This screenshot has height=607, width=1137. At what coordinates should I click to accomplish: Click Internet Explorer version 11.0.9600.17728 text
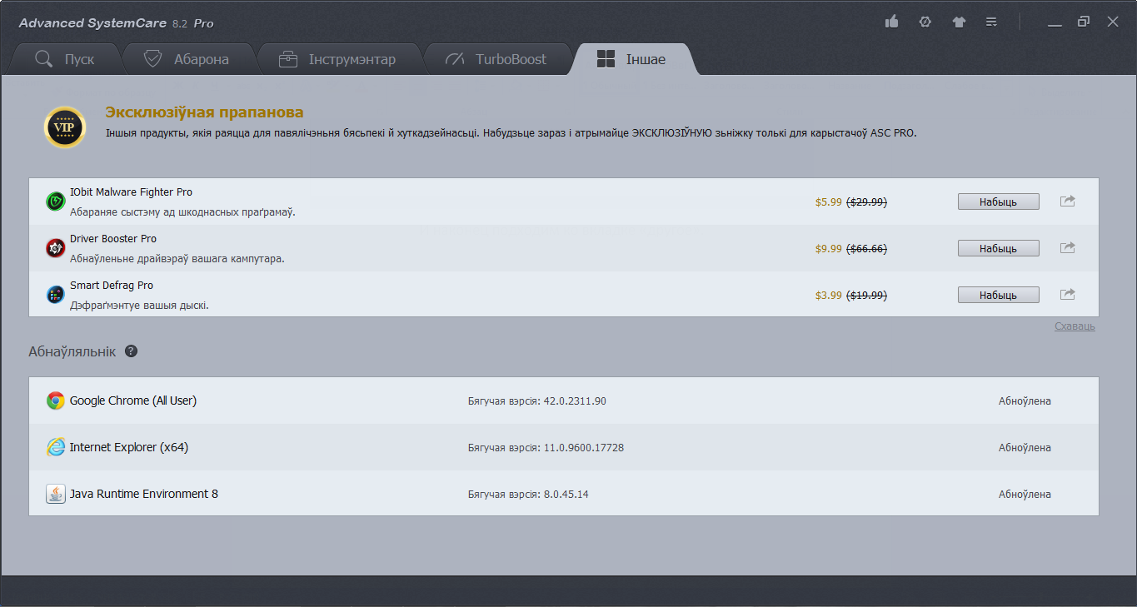546,448
